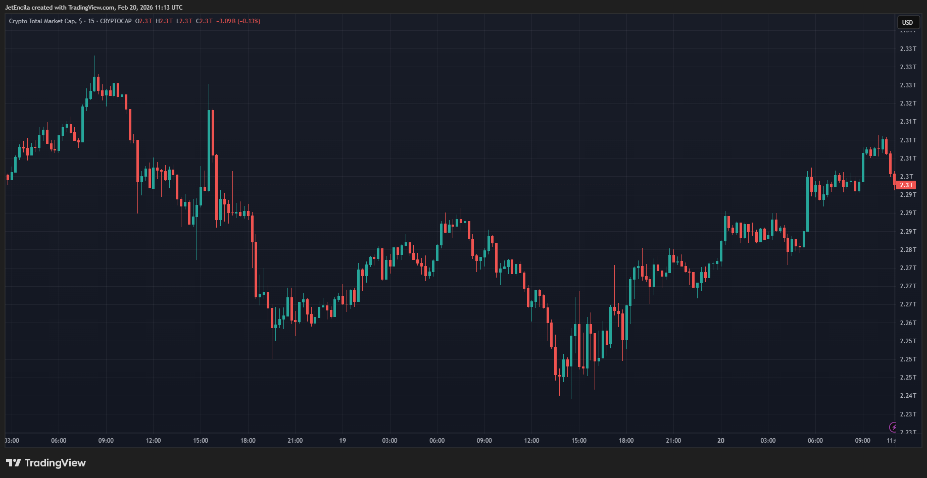Click the TradingView logo at bottom left
Image resolution: width=927 pixels, height=478 pixels.
[45, 463]
